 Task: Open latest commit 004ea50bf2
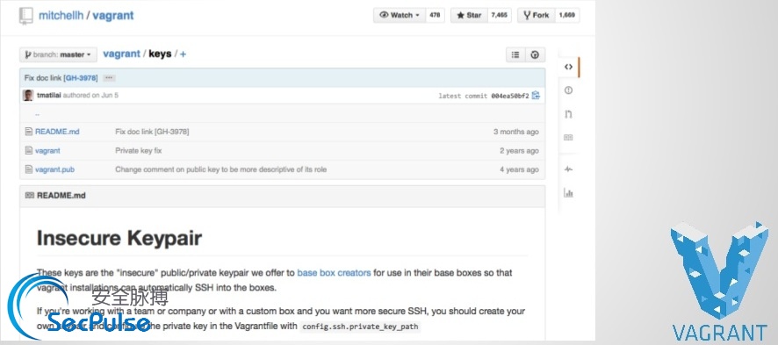(x=510, y=96)
